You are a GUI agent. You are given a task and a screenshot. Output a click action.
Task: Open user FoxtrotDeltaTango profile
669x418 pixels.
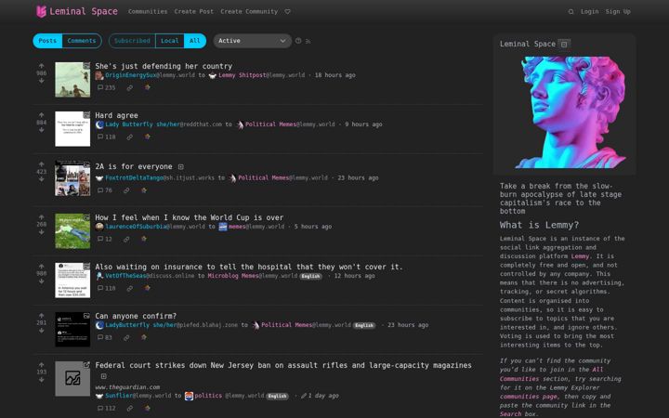[x=134, y=177]
